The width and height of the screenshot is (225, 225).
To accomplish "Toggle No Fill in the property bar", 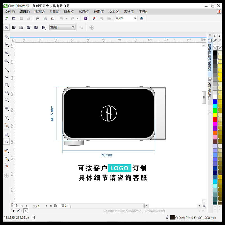I will (6, 27).
